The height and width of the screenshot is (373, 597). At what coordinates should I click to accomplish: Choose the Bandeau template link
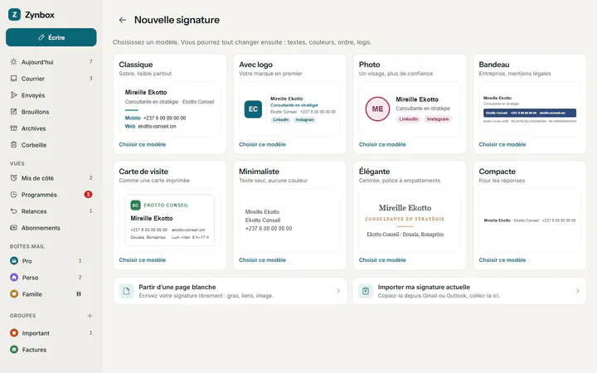[x=502, y=144]
